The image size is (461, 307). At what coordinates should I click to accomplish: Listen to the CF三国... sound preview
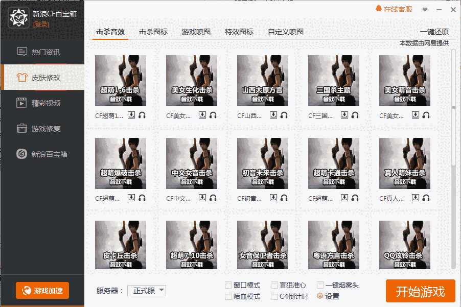tap(355, 115)
